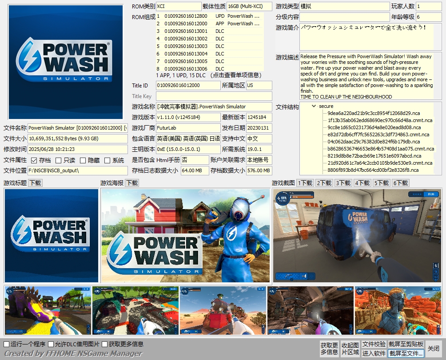This screenshot has height=360, width=446.
Task: Open the blue van garage screenshot
Action: click(x=357, y=236)
